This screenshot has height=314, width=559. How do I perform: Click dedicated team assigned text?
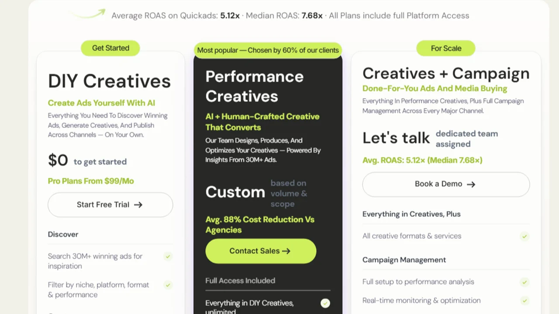(x=466, y=139)
